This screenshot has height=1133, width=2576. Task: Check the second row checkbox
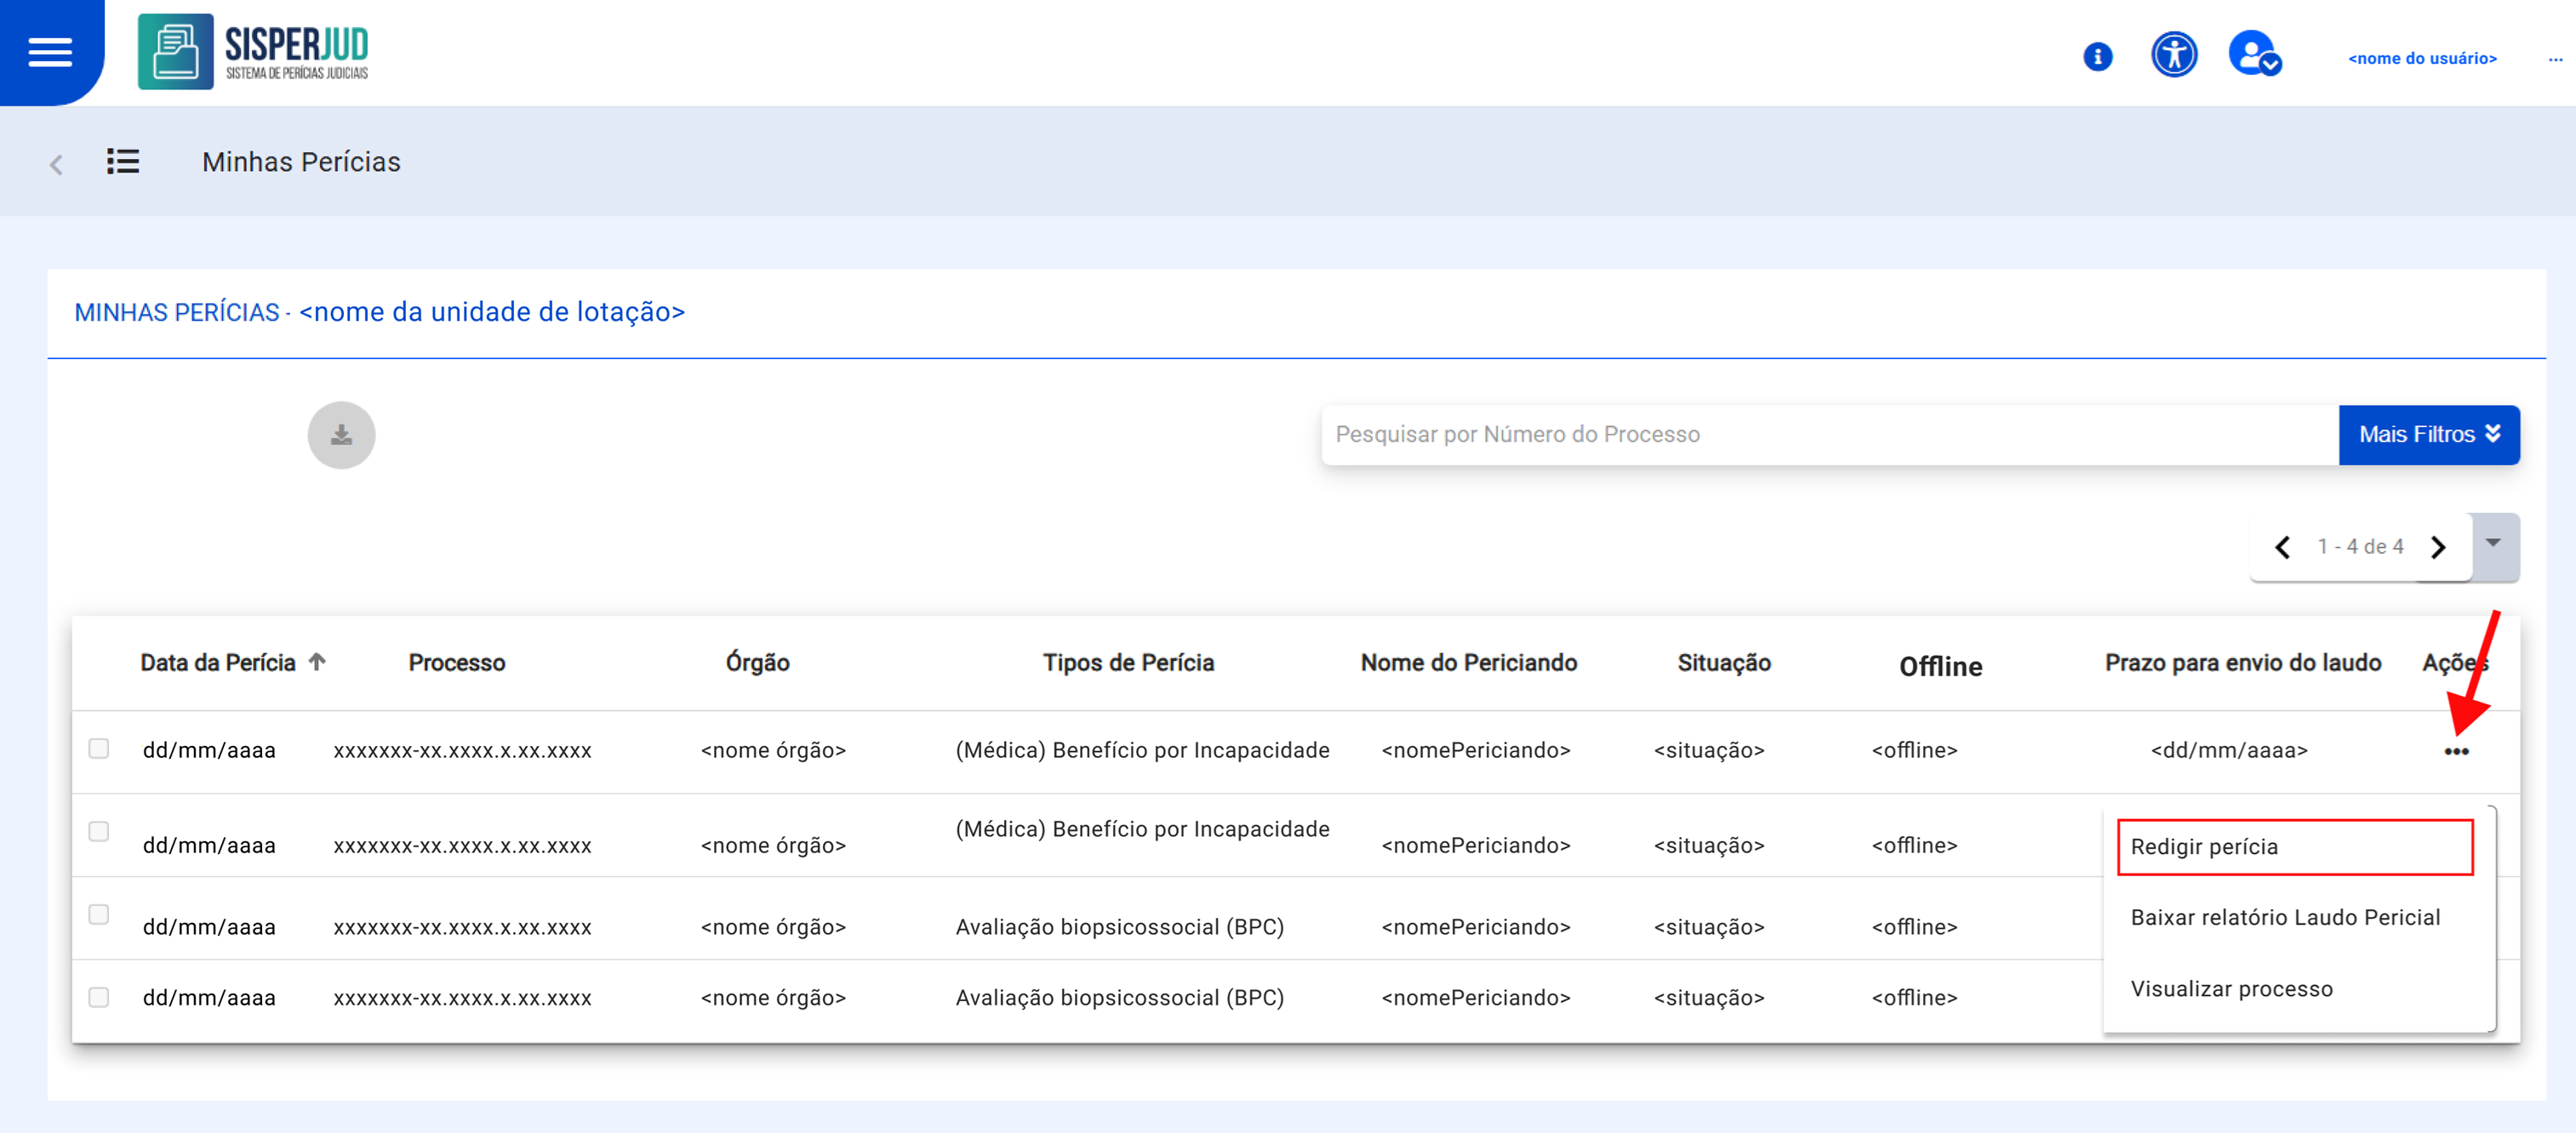point(99,831)
